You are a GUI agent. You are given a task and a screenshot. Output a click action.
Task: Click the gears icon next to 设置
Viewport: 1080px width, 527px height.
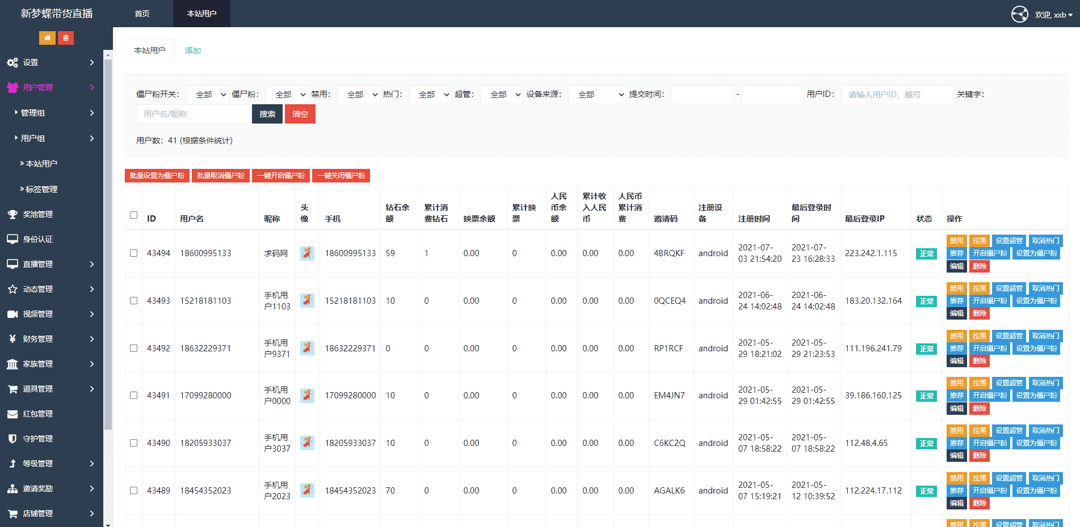coord(12,62)
